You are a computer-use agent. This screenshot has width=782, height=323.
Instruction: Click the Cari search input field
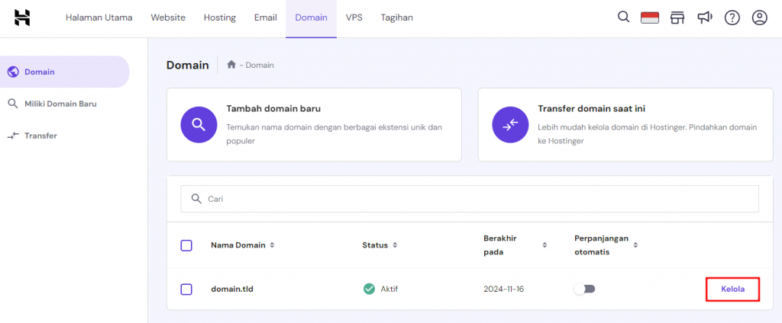point(470,199)
